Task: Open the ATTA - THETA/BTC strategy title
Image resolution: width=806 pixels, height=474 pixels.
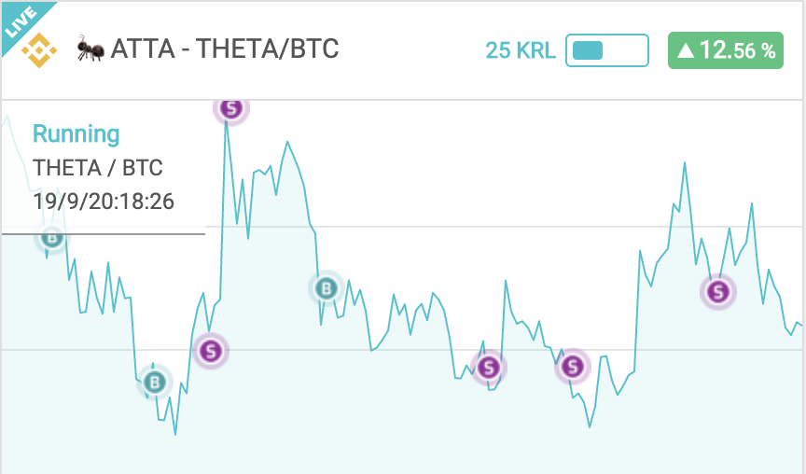Action: pos(225,49)
